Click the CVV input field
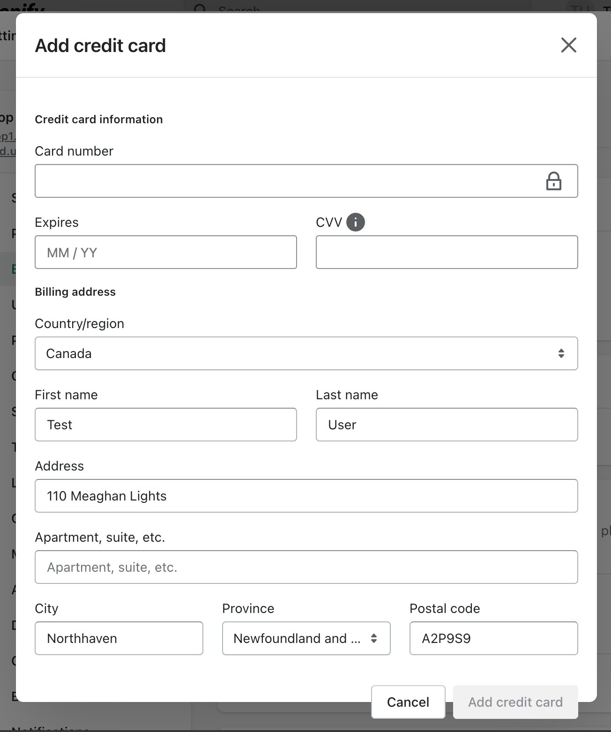The image size is (611, 732). tap(447, 252)
